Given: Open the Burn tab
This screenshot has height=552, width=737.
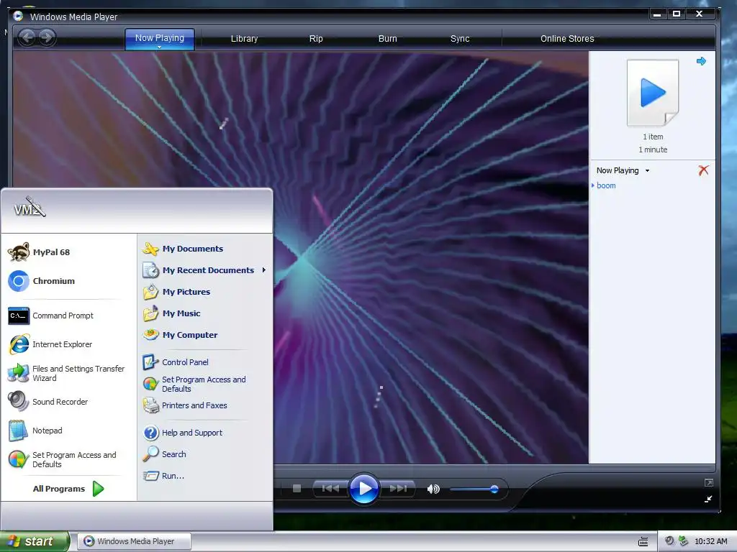Looking at the screenshot, I should (x=388, y=39).
